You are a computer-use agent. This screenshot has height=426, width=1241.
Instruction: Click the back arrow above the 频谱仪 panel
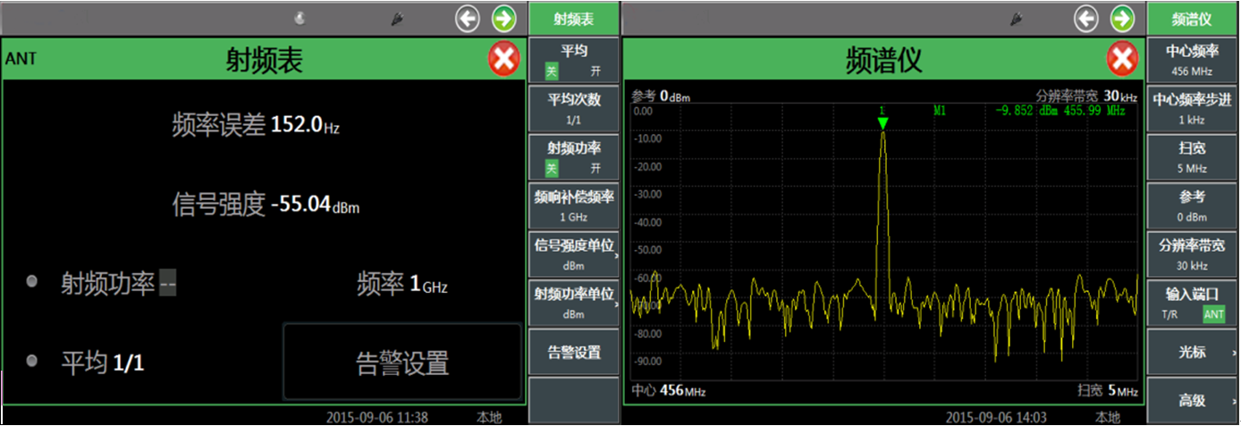(x=1086, y=18)
